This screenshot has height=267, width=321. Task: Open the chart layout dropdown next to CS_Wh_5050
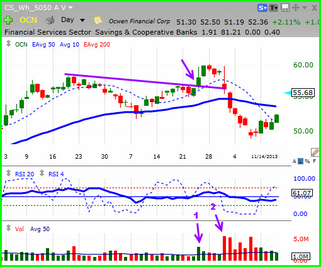point(70,8)
